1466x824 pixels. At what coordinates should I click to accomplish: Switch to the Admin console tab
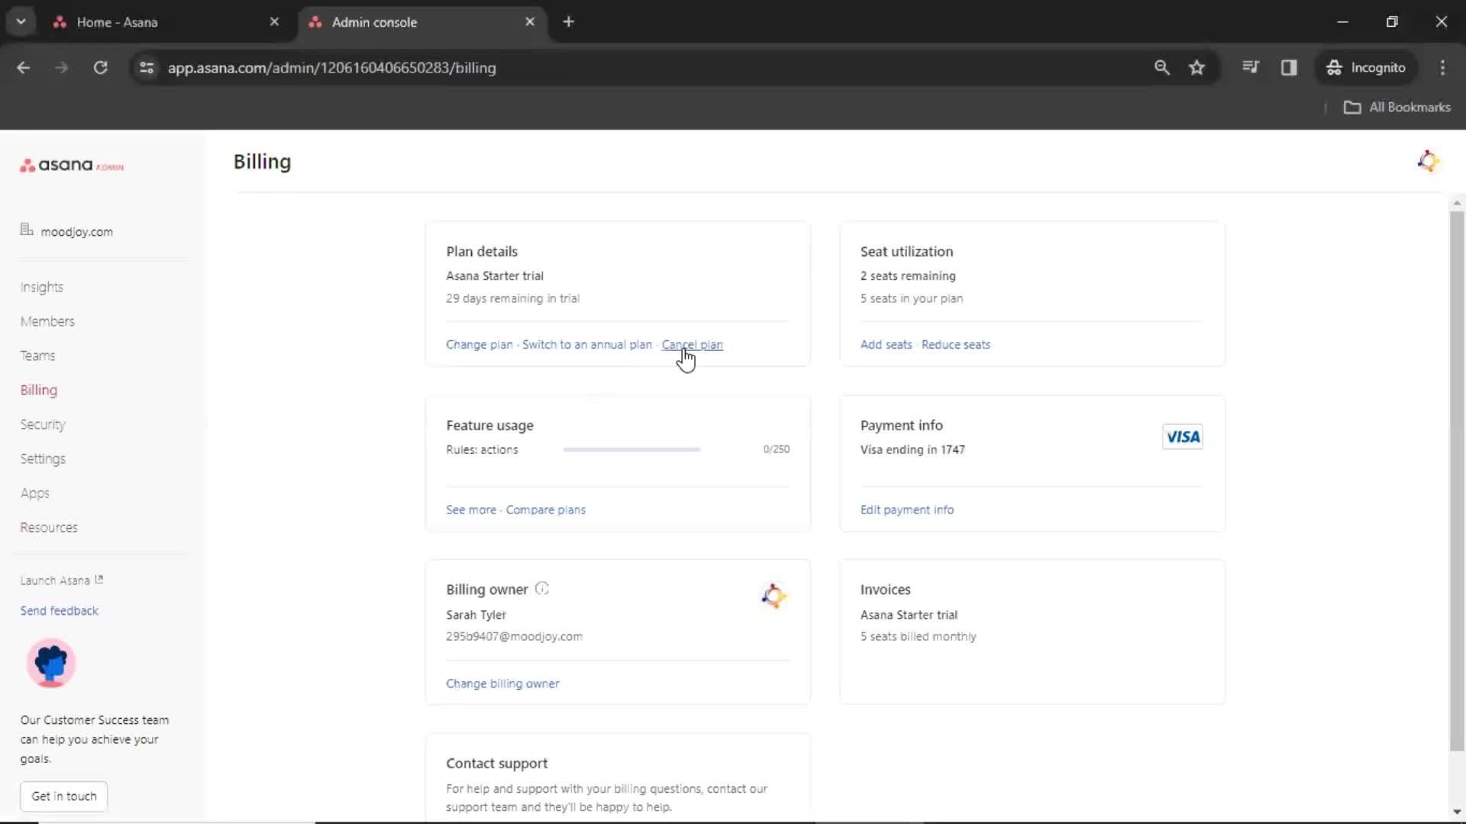[x=422, y=22]
